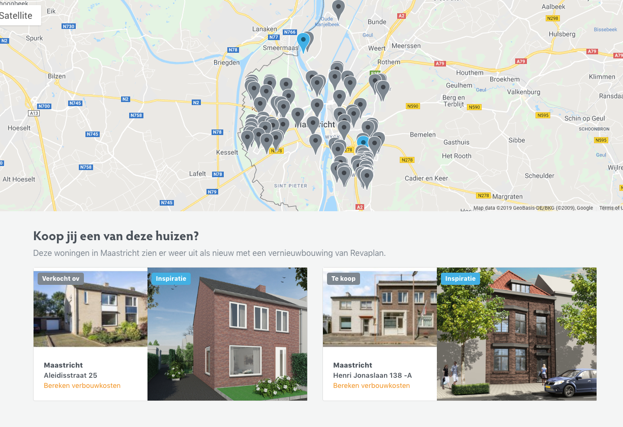Click the Verkocht ov status badge
The image size is (623, 427).
tap(61, 278)
